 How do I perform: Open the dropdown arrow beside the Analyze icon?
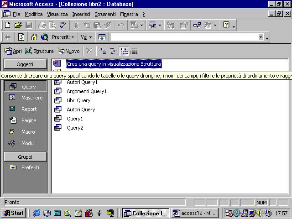pos(160,25)
